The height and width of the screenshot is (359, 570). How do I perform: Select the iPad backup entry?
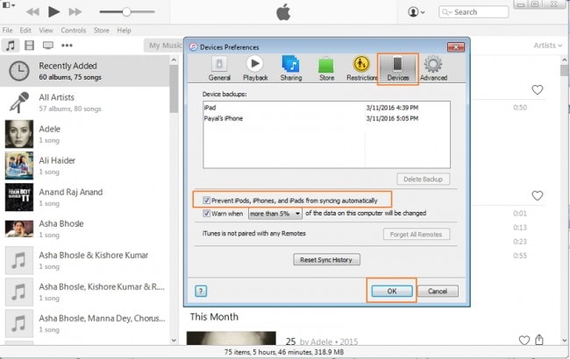point(326,108)
